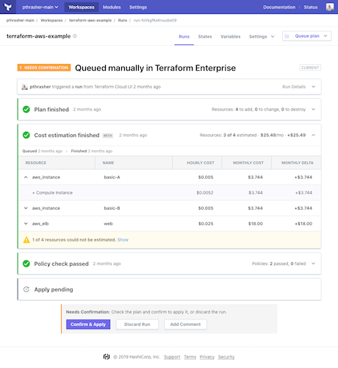Open Settings in top navigation bar
The height and width of the screenshot is (368, 338).
point(138,7)
